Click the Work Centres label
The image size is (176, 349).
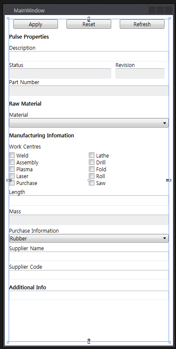pyautogui.click(x=25, y=147)
